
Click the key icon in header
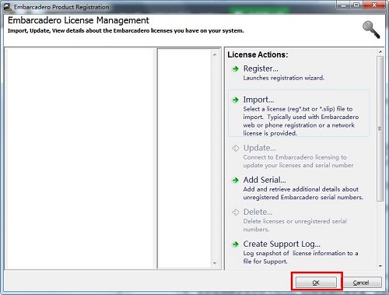pyautogui.click(x=371, y=30)
